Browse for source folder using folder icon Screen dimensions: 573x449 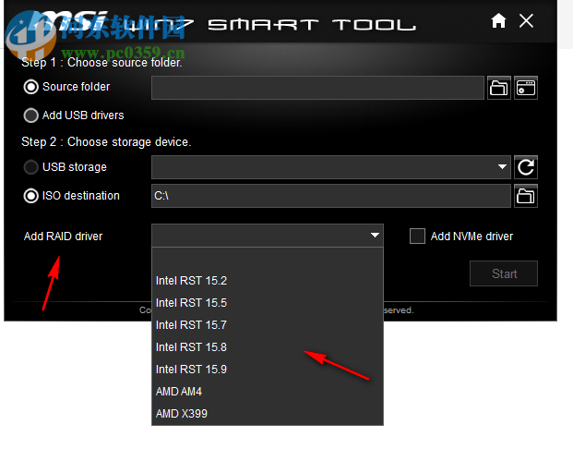[499, 88]
